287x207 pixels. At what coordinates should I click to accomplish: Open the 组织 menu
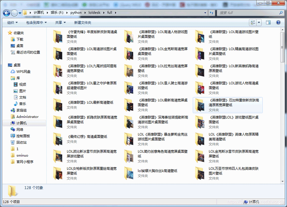tap(13, 23)
